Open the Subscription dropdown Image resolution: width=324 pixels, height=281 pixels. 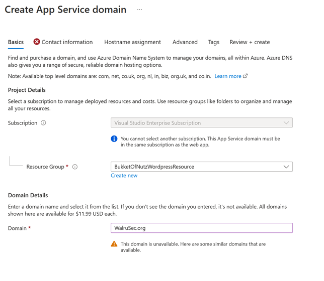202,122
